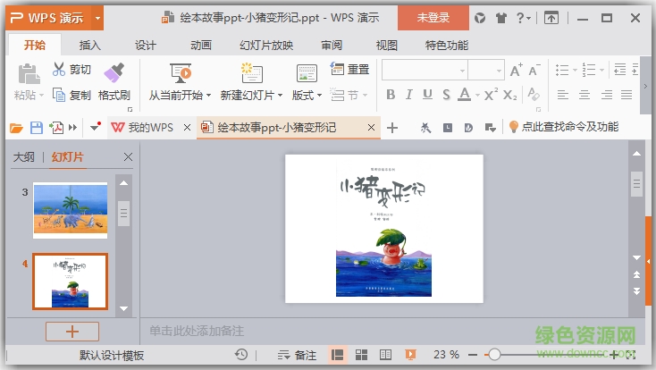Switch to the Animation (动画) tab
This screenshot has width=656, height=370.
[x=201, y=46]
